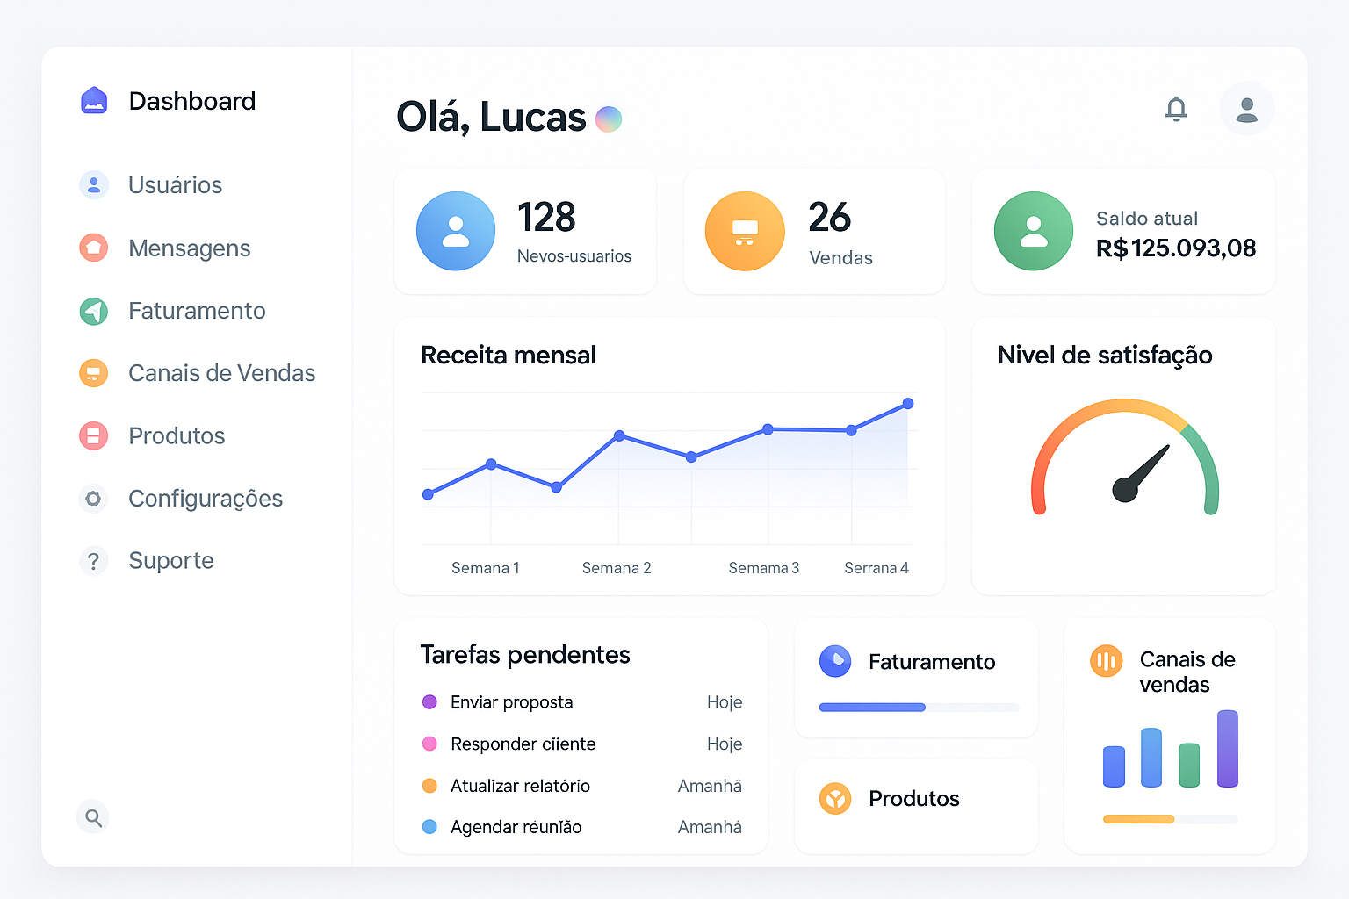Click the notification bell icon
The height and width of the screenshot is (899, 1349).
coord(1176,109)
